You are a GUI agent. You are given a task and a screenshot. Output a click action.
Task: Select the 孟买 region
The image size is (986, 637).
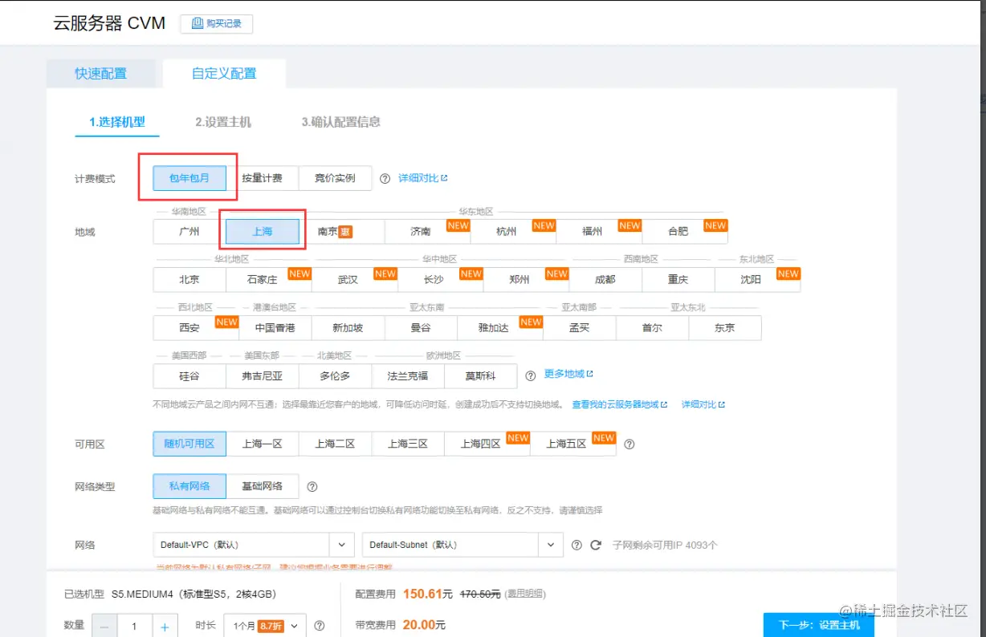click(580, 327)
